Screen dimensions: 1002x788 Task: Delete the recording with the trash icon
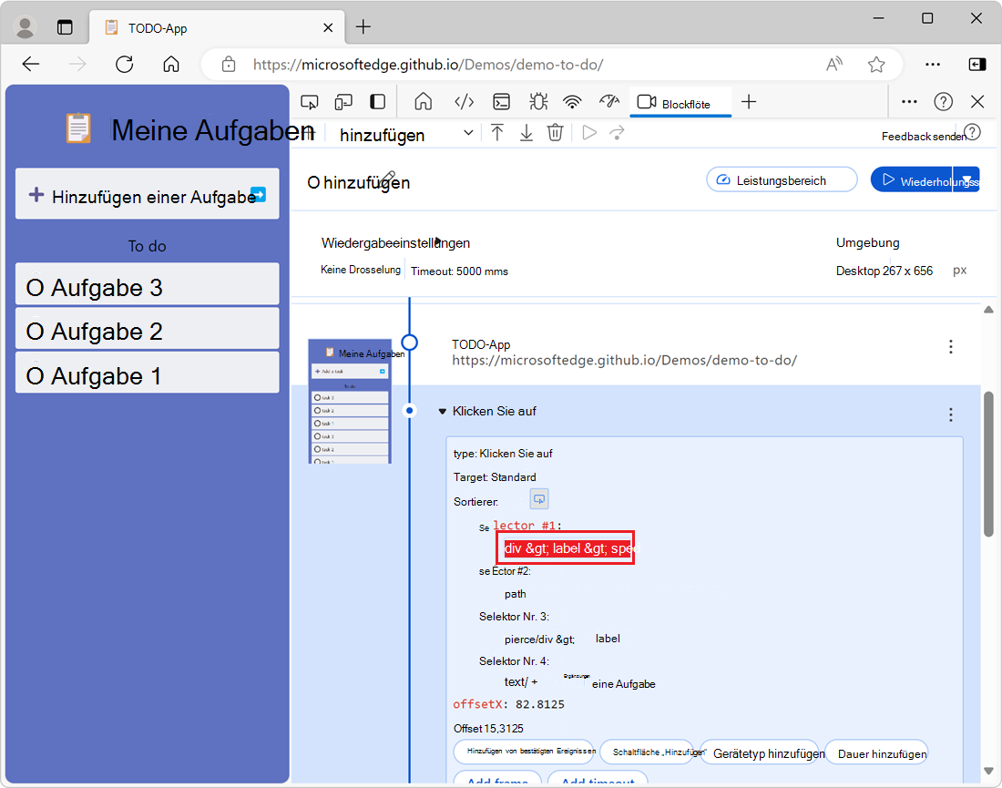pos(555,133)
